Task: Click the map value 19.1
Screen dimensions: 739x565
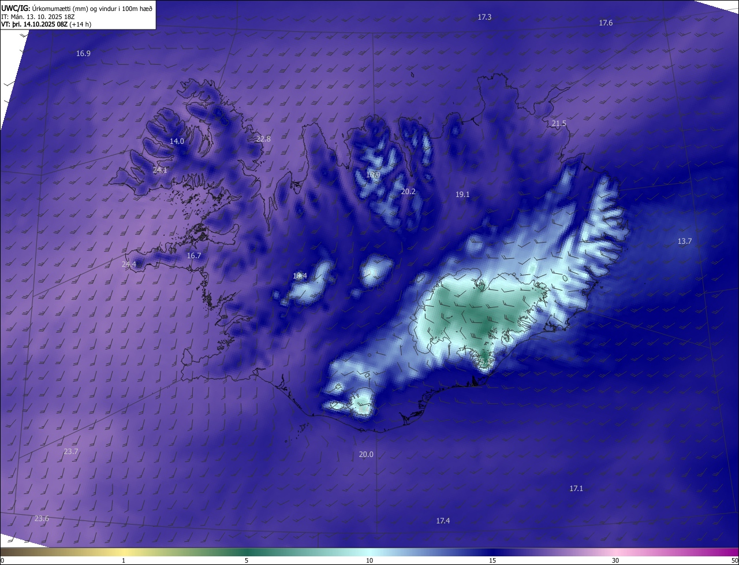Action: (462, 195)
